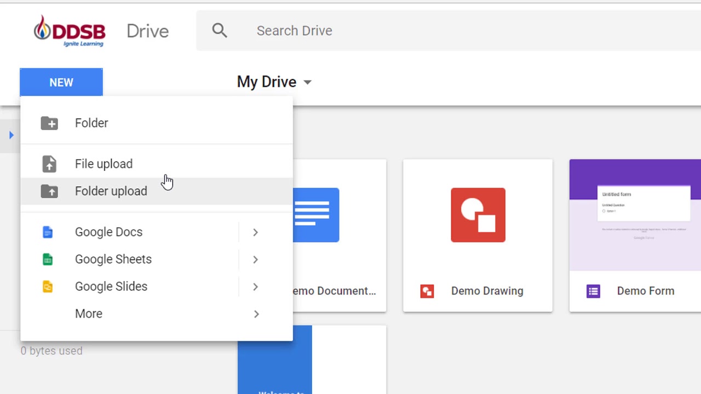
Task: Click the file upload icon
Action: tap(49, 164)
